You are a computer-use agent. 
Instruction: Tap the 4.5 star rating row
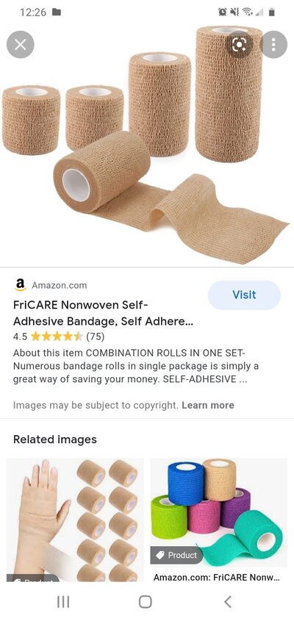[59, 337]
